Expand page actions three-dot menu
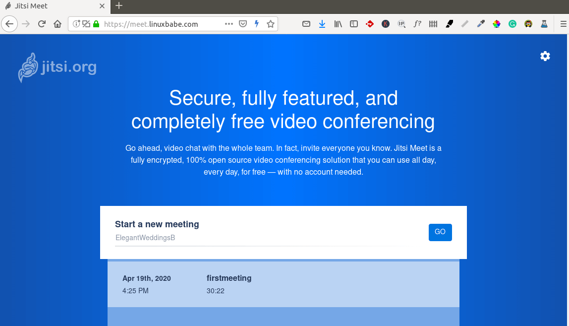Viewport: 569px width, 326px height. click(228, 24)
